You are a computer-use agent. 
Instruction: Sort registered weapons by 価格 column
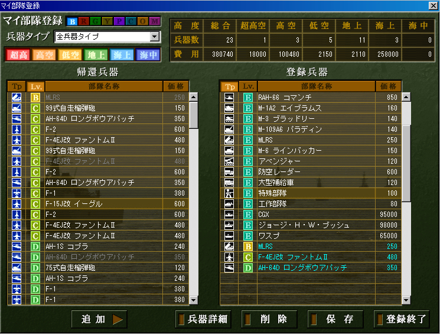[389, 86]
